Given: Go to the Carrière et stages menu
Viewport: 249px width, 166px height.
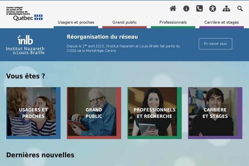Looking at the screenshot, I should (x=221, y=22).
